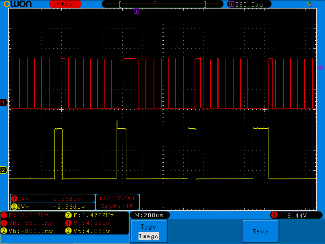Click the purple horizontal trigger position marker
The image size is (325, 244).
pos(136,11)
